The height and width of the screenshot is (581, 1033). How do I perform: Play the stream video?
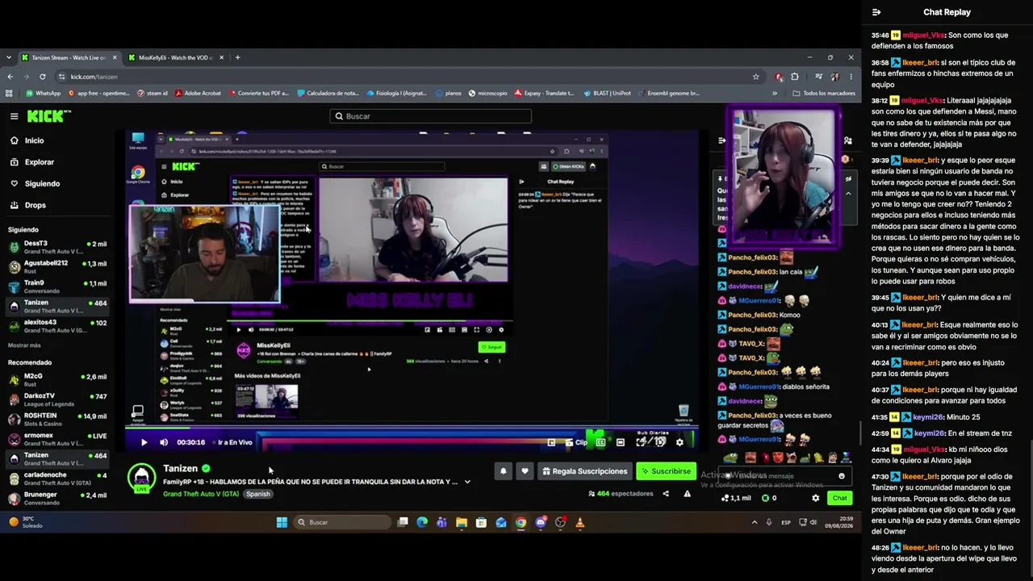point(144,442)
